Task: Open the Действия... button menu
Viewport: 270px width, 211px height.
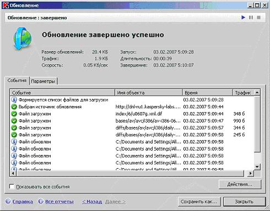Action: point(240,184)
